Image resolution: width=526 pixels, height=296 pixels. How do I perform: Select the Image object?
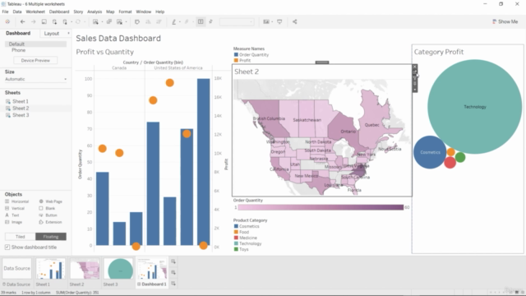tap(13, 222)
